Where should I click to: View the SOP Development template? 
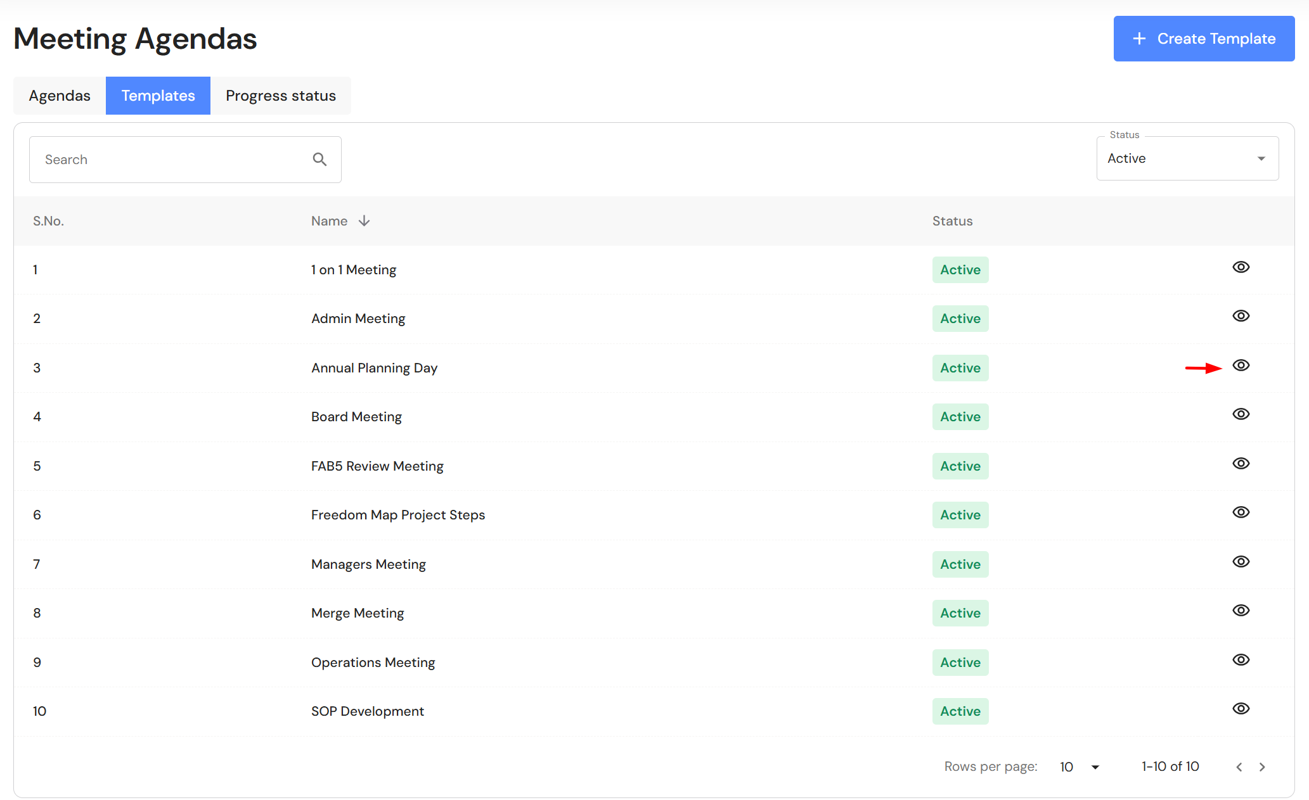(x=1241, y=709)
